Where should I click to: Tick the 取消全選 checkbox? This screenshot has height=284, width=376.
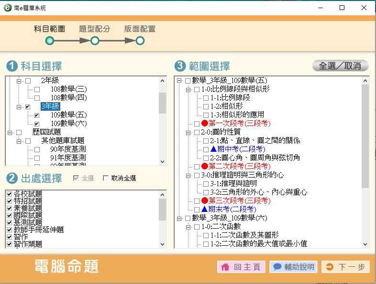[x=105, y=178]
